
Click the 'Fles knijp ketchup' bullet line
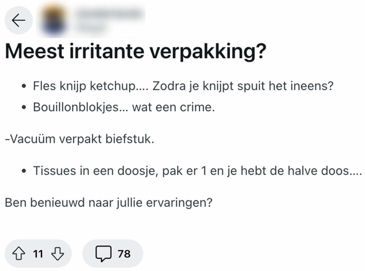(x=183, y=87)
